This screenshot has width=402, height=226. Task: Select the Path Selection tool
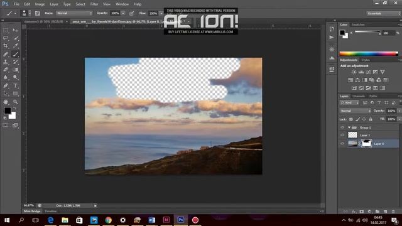point(6,94)
